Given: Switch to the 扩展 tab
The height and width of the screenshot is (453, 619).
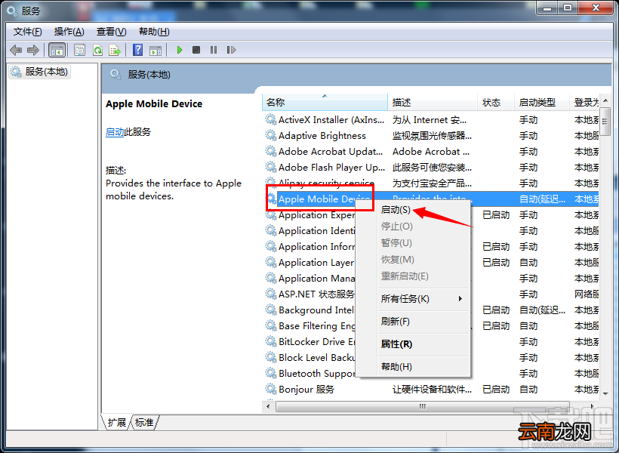Looking at the screenshot, I should [117, 423].
